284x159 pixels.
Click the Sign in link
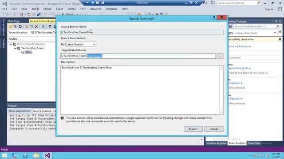pos(269,9)
